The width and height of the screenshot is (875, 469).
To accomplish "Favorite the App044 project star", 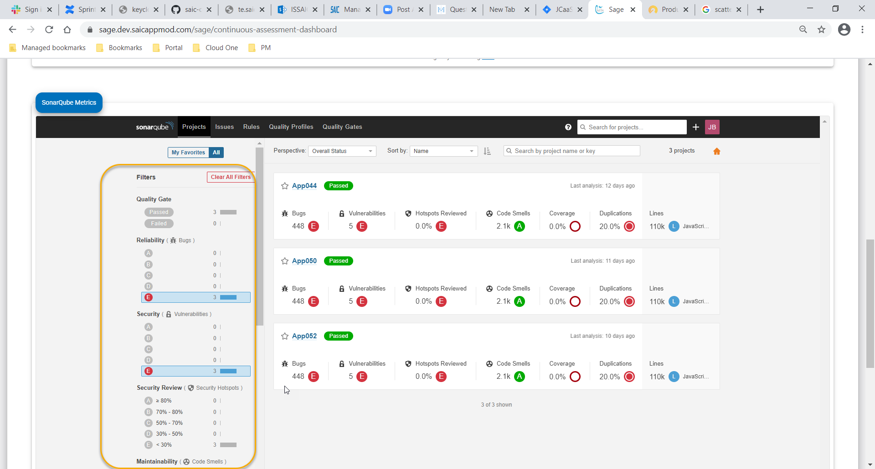I will [x=285, y=186].
